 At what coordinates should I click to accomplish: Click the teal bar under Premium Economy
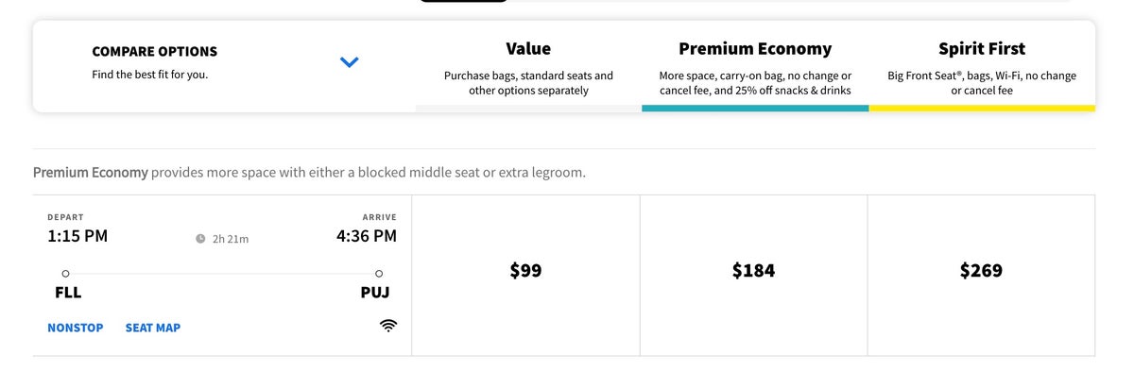[x=755, y=109]
